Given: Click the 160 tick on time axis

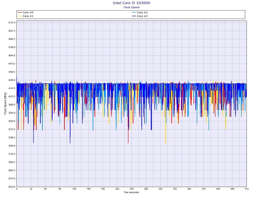Looking at the screenshot, I should (89, 189).
